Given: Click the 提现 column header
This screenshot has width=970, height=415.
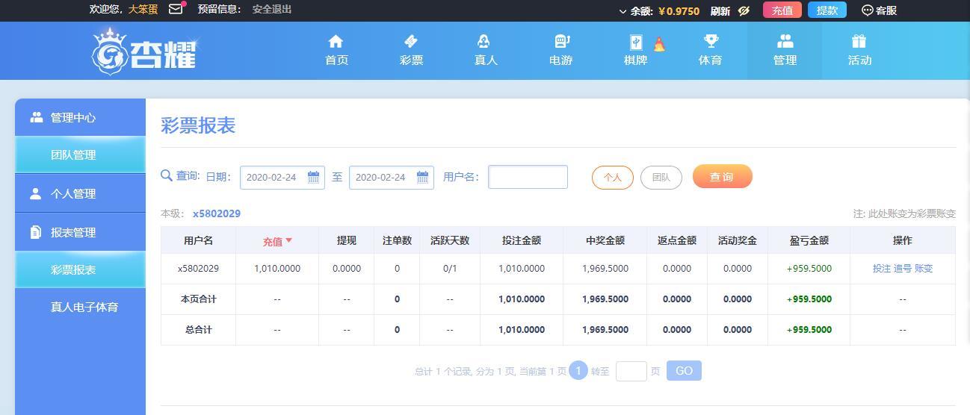Looking at the screenshot, I should (346, 240).
